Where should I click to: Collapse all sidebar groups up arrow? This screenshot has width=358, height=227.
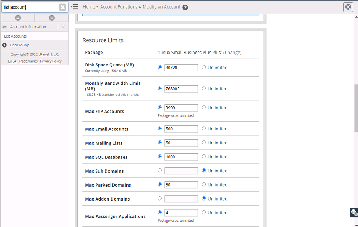[18, 18]
